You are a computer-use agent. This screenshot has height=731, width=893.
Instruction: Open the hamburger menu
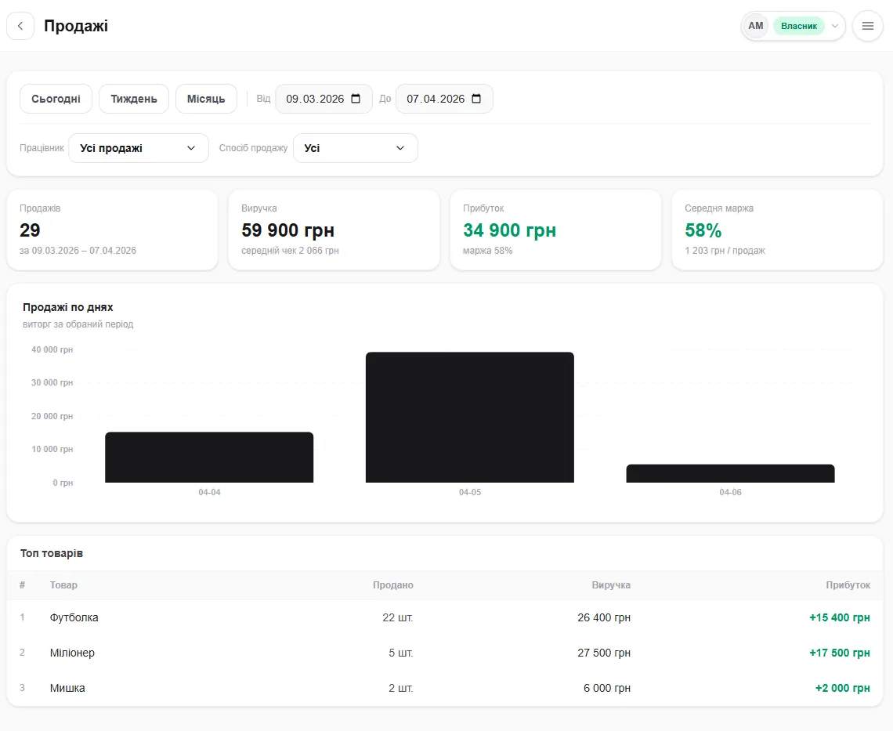(x=867, y=26)
